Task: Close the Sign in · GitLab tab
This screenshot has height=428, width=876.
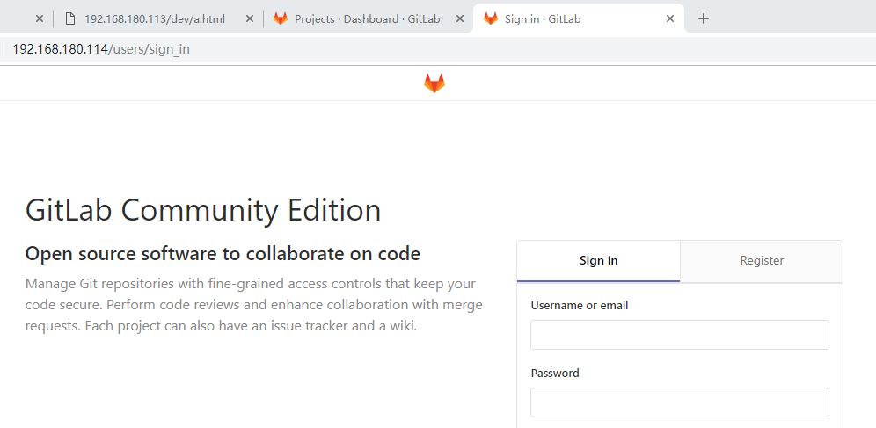Action: [x=670, y=19]
